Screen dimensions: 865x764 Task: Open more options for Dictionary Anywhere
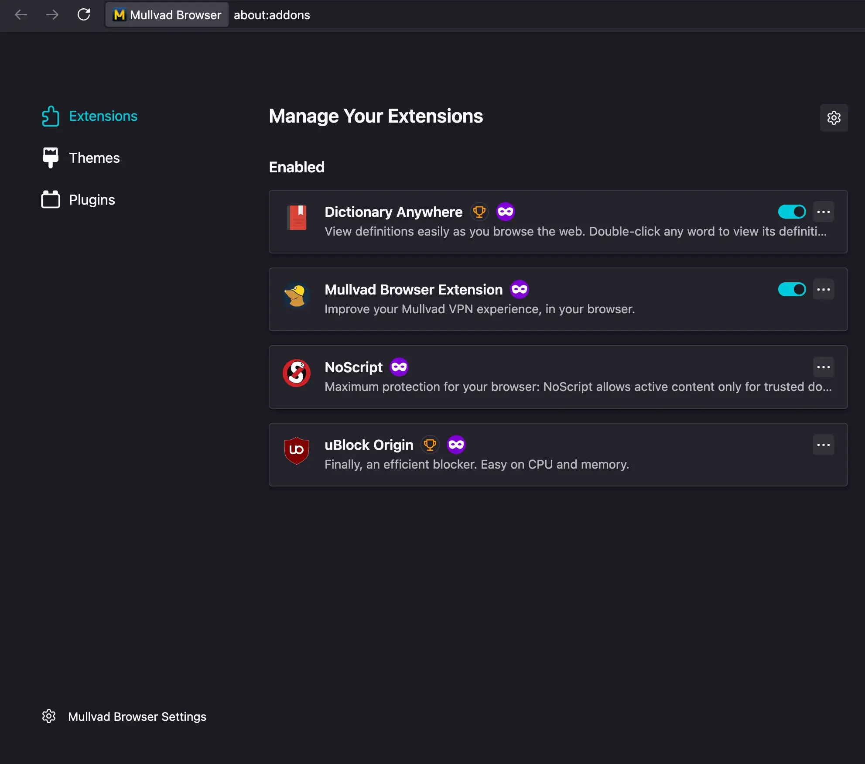click(824, 212)
